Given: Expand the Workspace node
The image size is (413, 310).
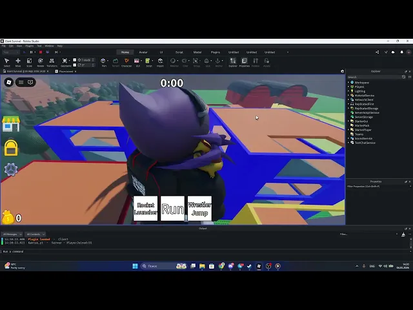Looking at the screenshot, I should pyautogui.click(x=348, y=83).
